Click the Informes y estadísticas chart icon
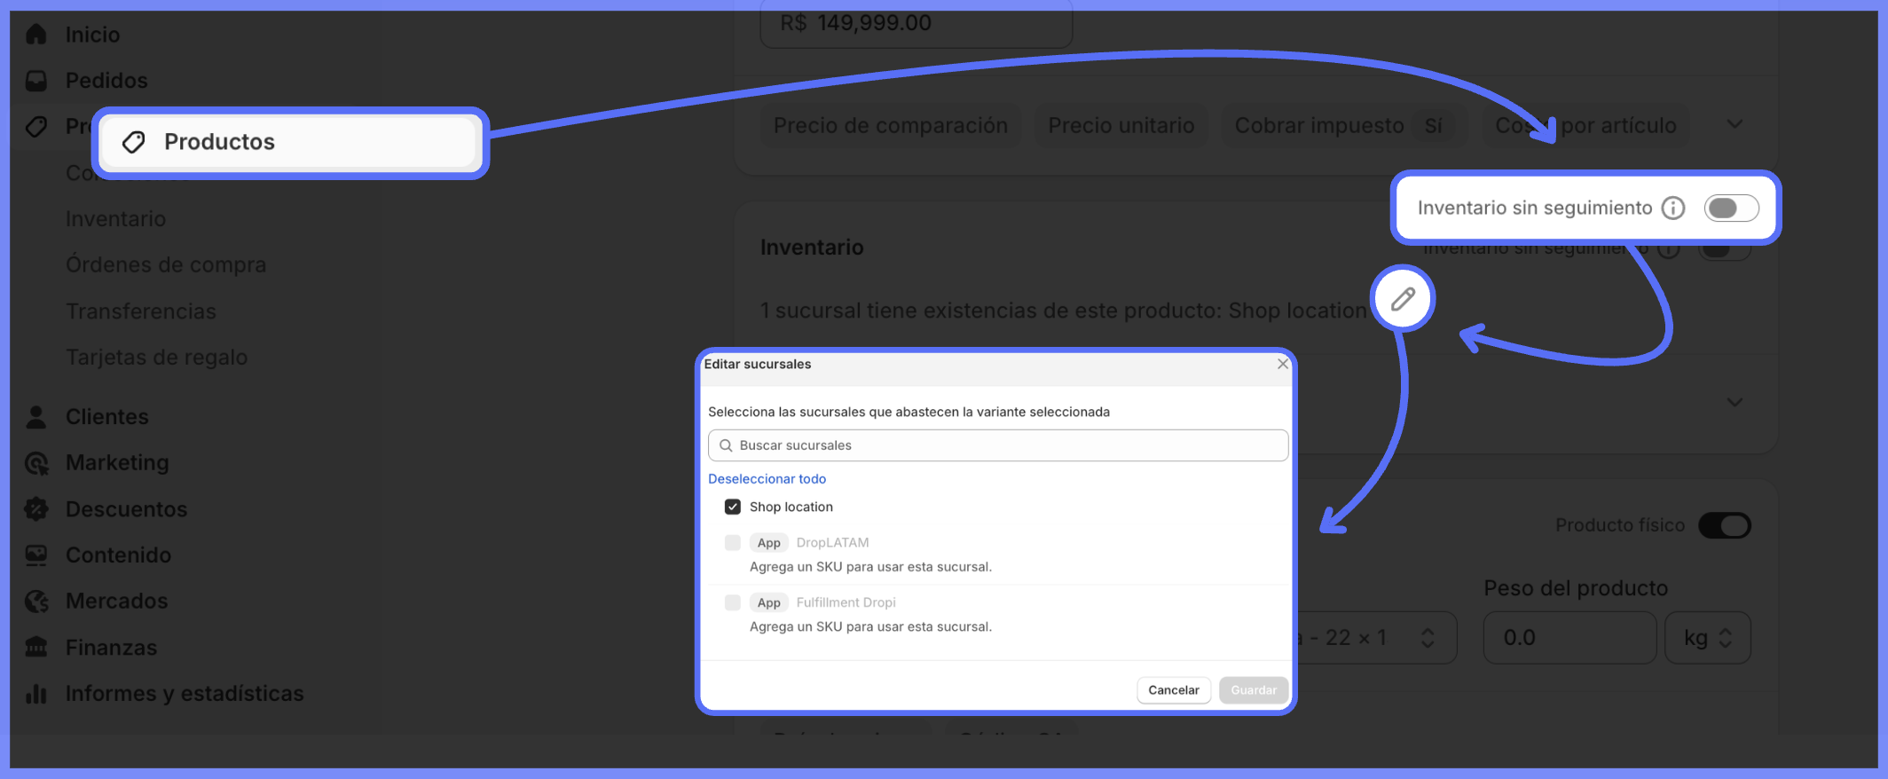 [36, 694]
